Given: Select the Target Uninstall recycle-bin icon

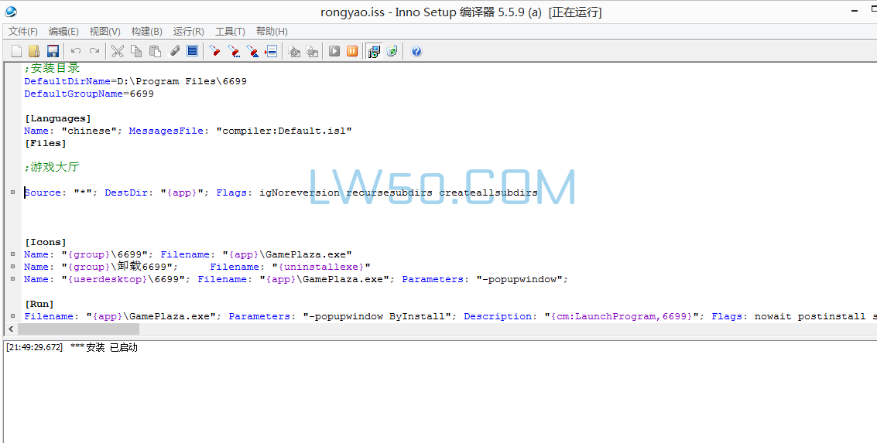Looking at the screenshot, I should click(x=392, y=51).
